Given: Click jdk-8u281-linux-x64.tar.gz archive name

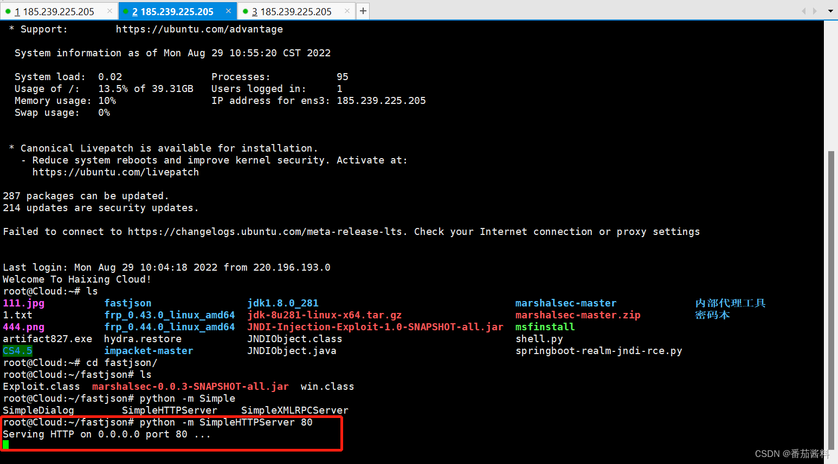Looking at the screenshot, I should coord(325,315).
